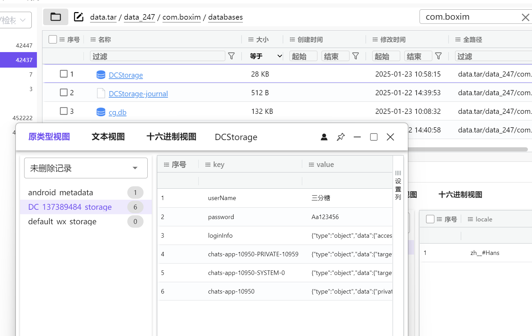This screenshot has height=336, width=532.
Task: Select the chats-app-10950-SYSTEM-0 row
Action: click(275, 273)
